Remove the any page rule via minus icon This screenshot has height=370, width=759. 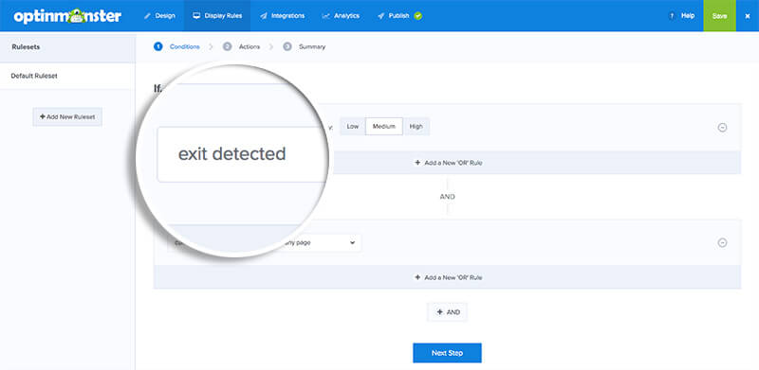tap(722, 243)
